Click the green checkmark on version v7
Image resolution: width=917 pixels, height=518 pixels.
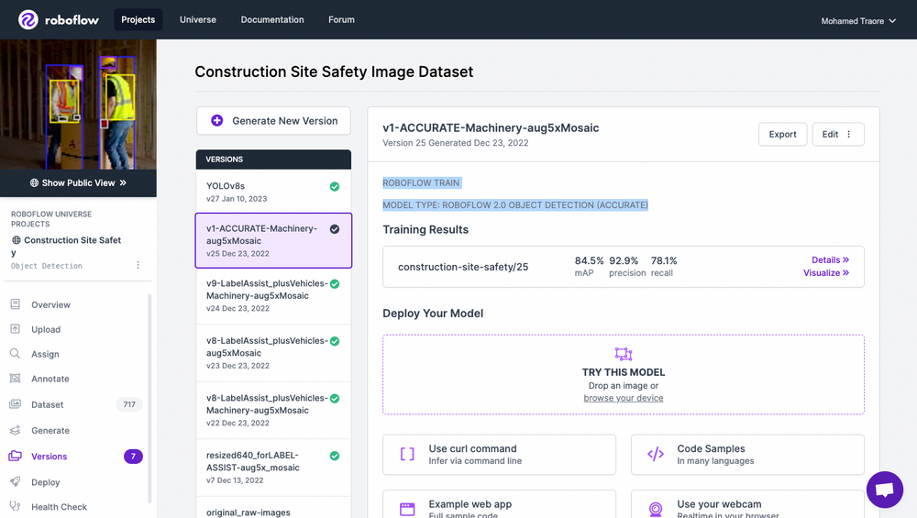point(335,456)
